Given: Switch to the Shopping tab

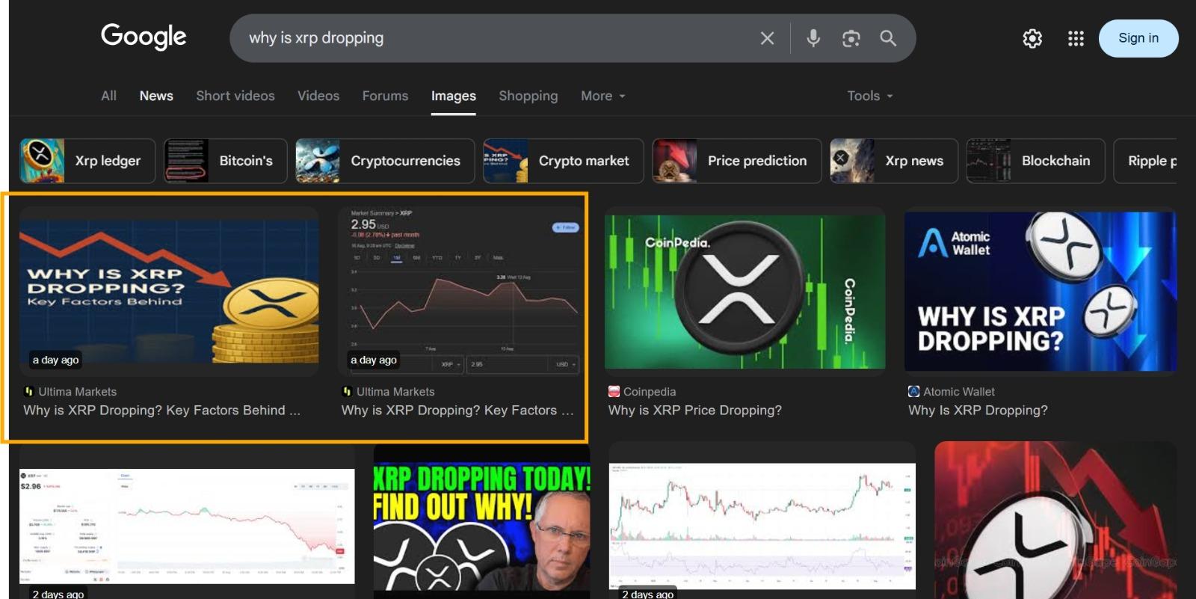Looking at the screenshot, I should [x=528, y=96].
